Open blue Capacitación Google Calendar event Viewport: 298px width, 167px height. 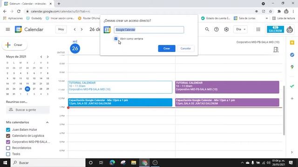pos(120,102)
